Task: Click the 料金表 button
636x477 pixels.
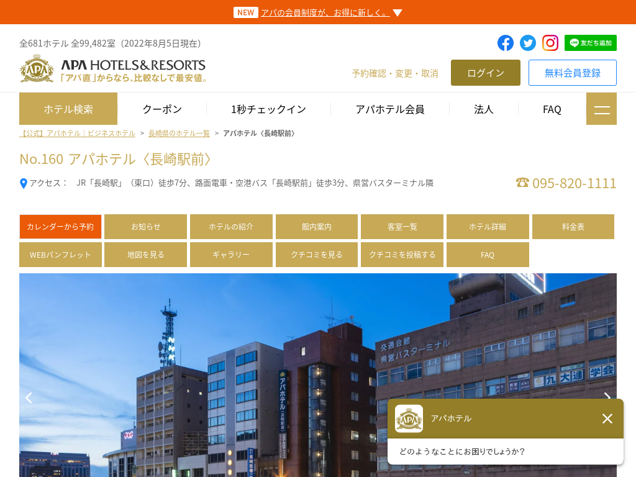Action: [x=573, y=227]
